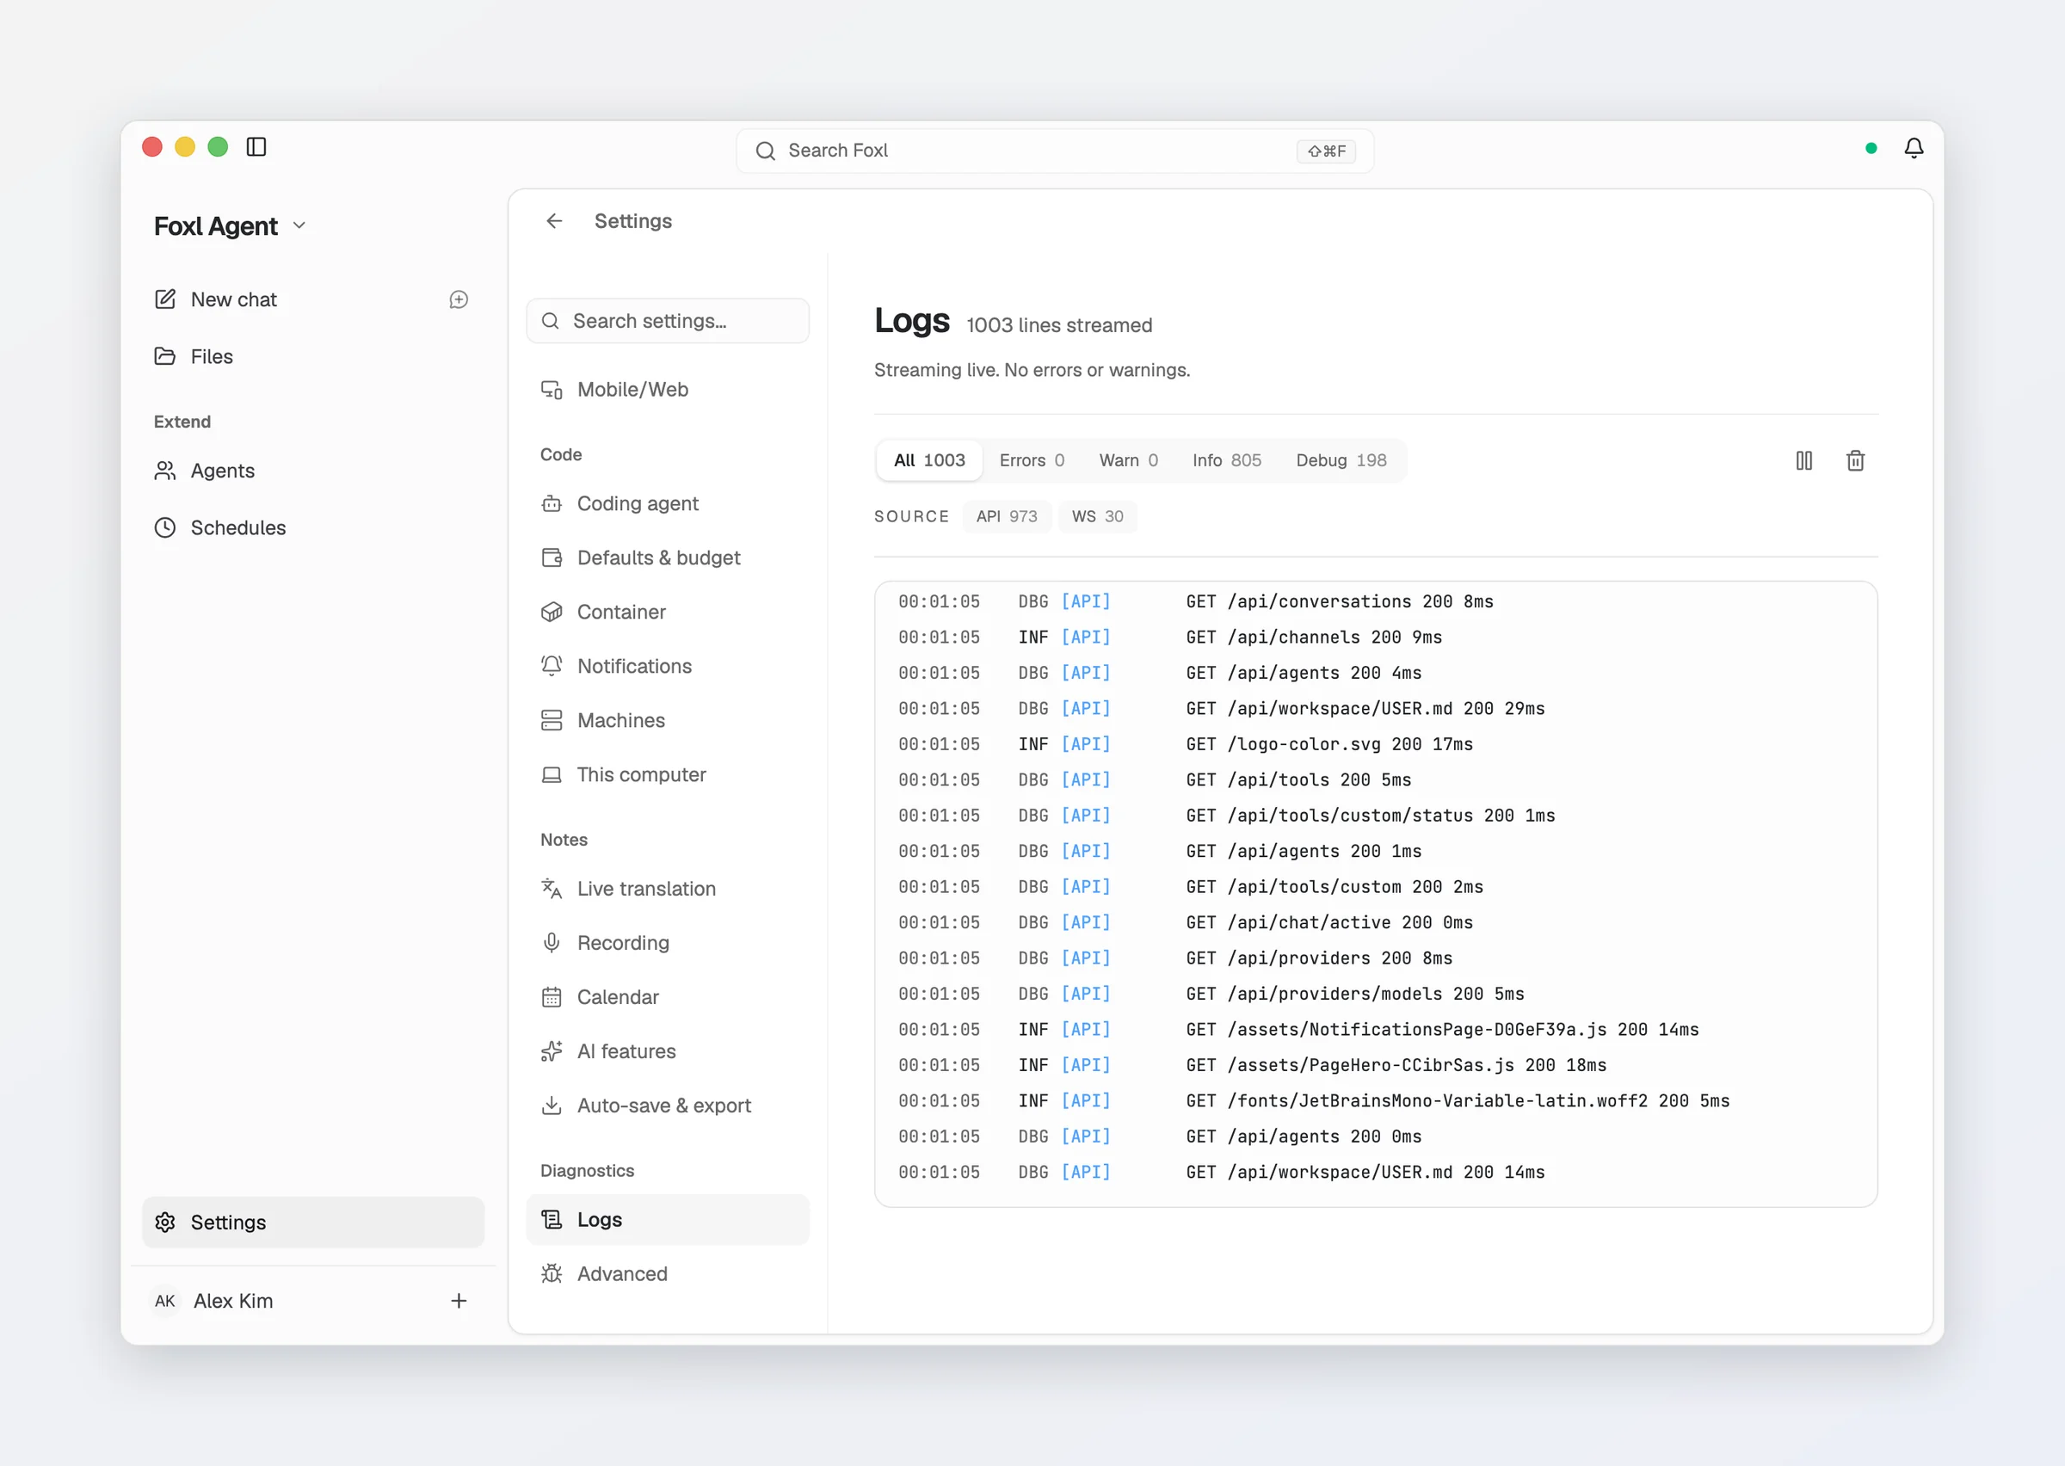Open Coding agent settings

pos(667,503)
